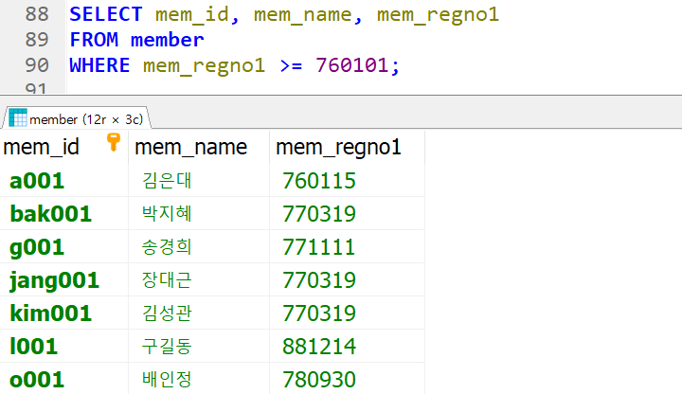Screen dimensions: 682x394
Task: Select the cell o001
Action: 64,379
